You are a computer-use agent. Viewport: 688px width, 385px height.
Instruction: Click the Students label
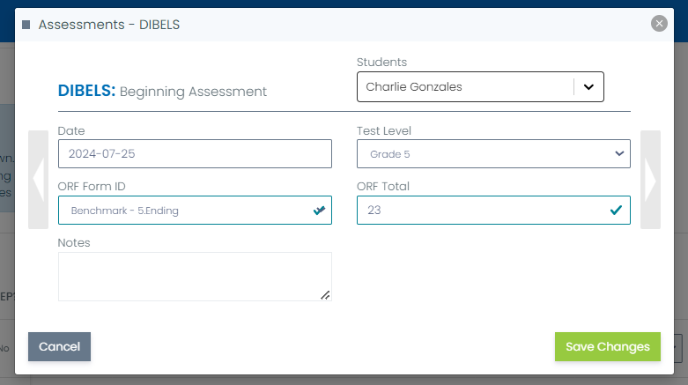pos(381,62)
